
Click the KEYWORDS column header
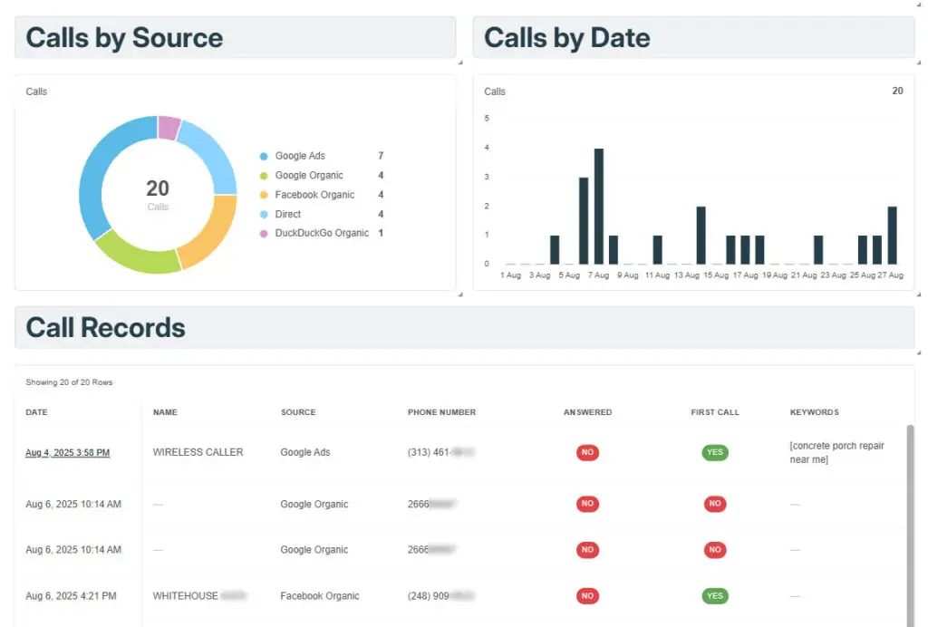tap(814, 412)
